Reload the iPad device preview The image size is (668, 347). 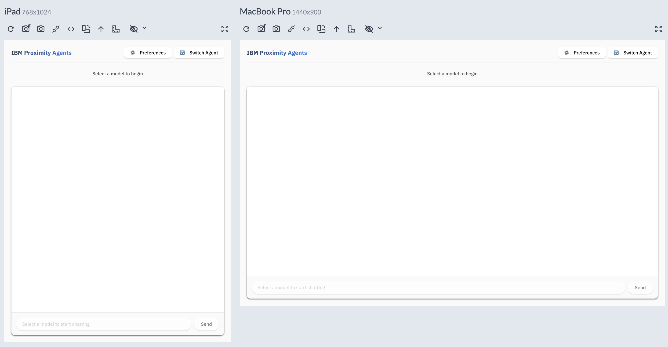click(x=11, y=29)
